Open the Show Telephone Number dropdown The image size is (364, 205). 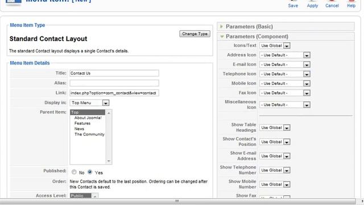point(275,170)
